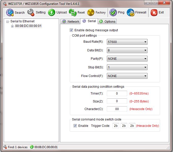
Task: Click the Options tab green icon
Action: (101, 21)
